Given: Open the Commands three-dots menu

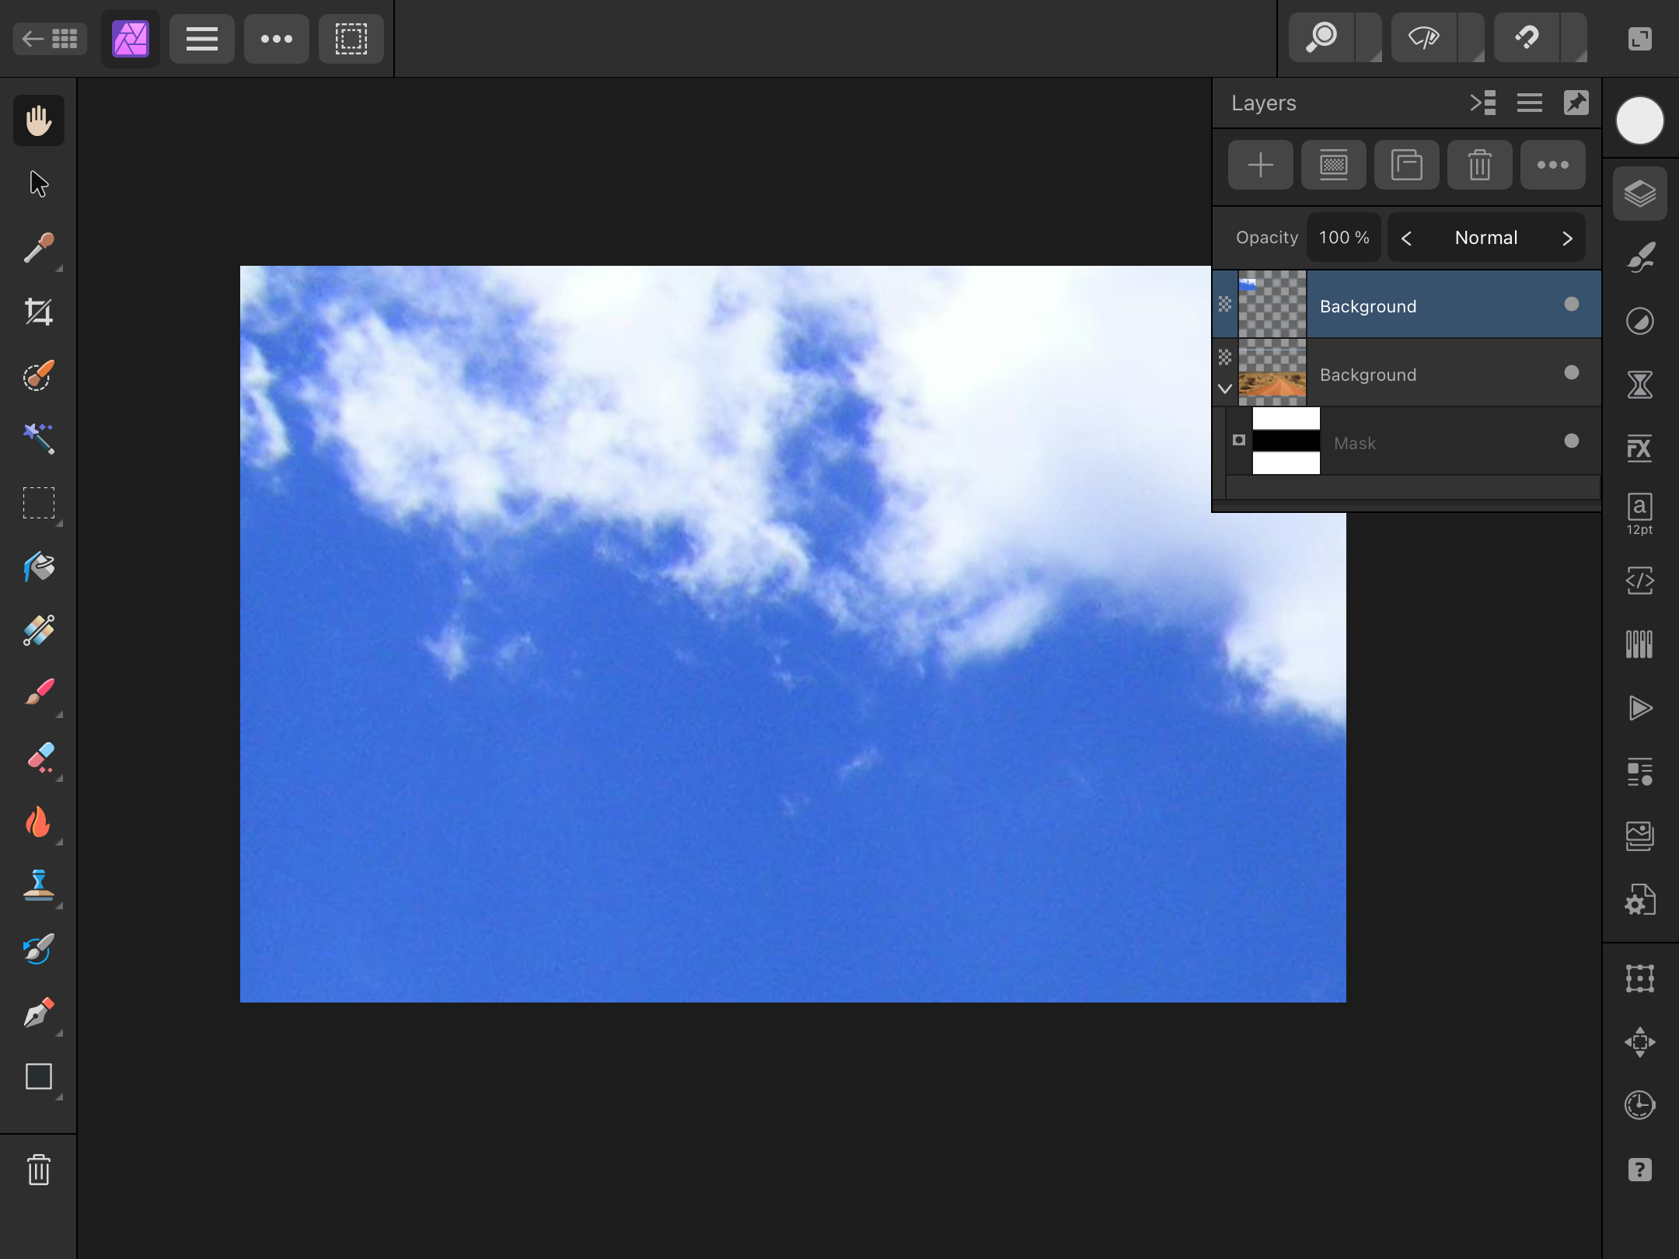Looking at the screenshot, I should (277, 39).
